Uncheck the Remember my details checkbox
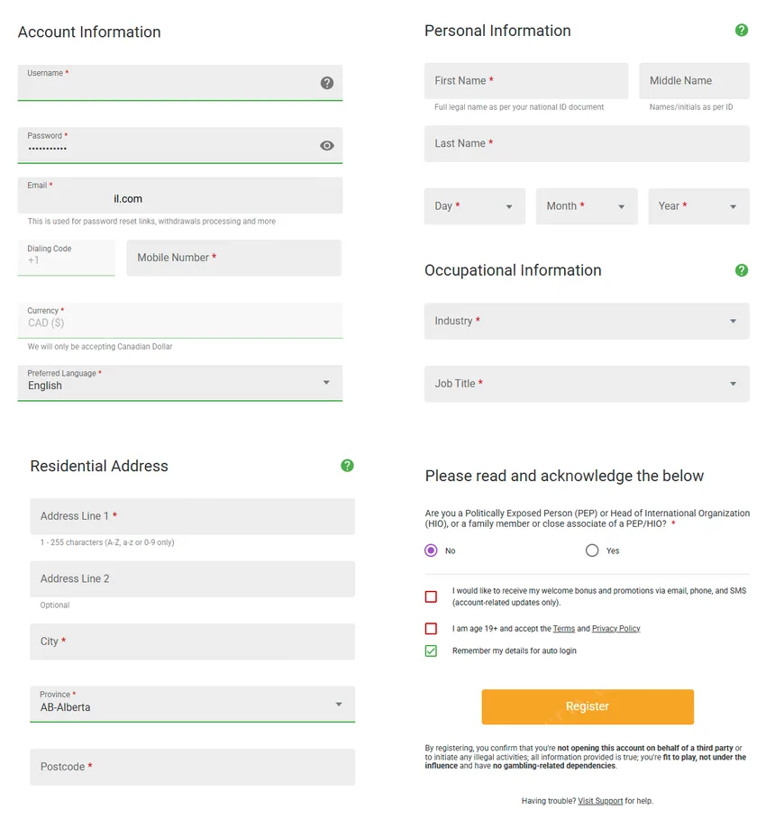 [x=431, y=650]
